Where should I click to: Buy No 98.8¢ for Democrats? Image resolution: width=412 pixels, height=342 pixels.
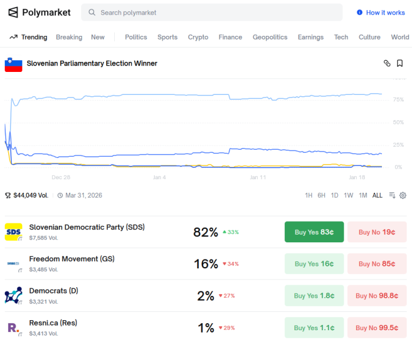[377, 295]
